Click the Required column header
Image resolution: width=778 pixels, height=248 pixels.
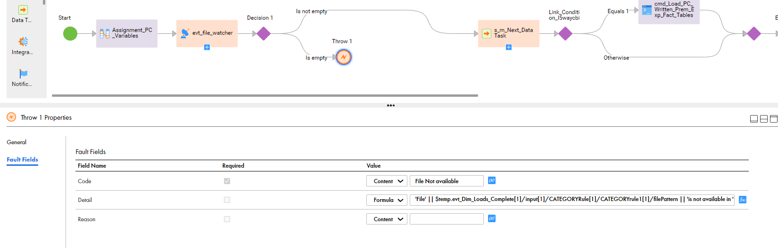coord(233,166)
